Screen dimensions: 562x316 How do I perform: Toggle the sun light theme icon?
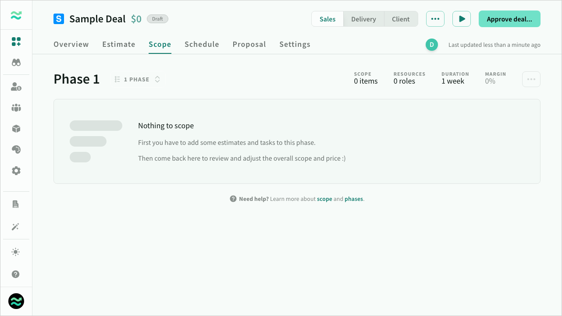coord(16,252)
